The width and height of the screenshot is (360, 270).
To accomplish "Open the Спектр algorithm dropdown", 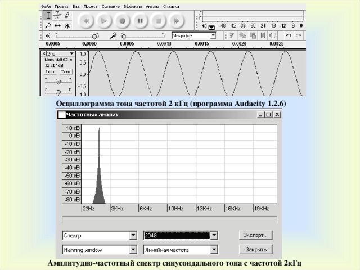I will [x=100, y=236].
